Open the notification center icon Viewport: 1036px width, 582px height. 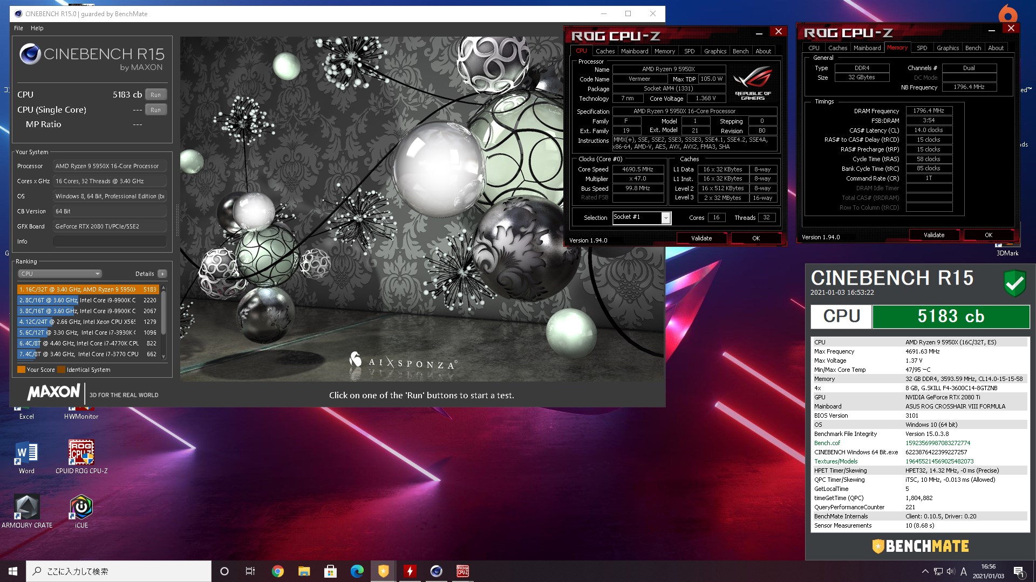pos(1019,572)
